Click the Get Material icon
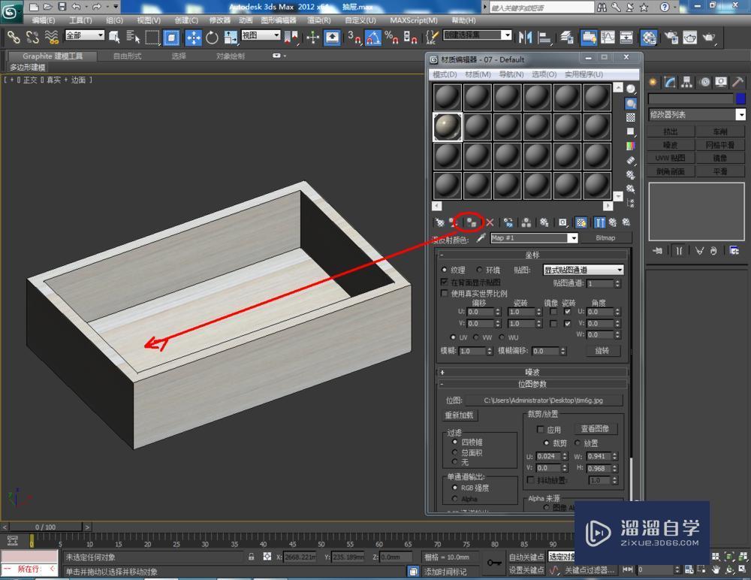This screenshot has height=580, width=751. [439, 223]
